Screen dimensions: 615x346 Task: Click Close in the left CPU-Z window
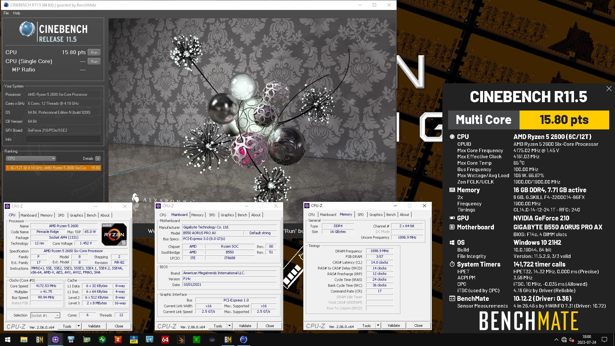pyautogui.click(x=119, y=326)
